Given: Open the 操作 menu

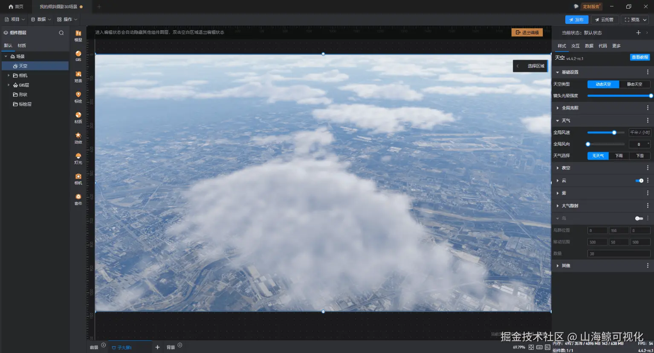Looking at the screenshot, I should coord(67,20).
